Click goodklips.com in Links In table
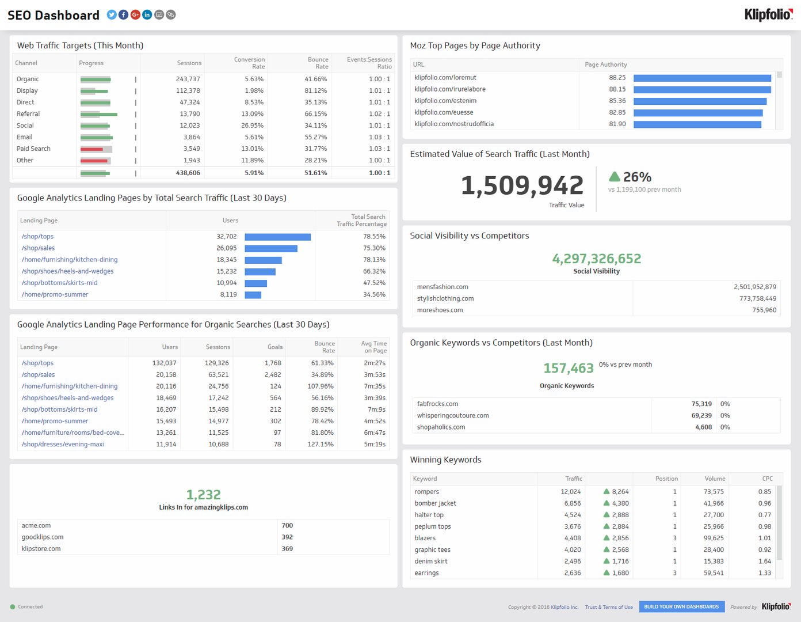Screen dimensions: 801x622 click(43, 537)
